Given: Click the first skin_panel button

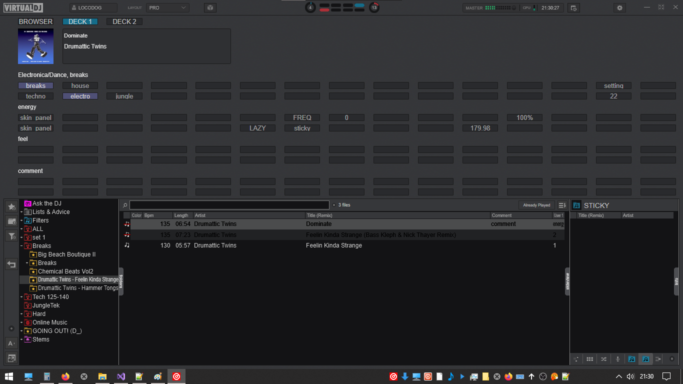Looking at the screenshot, I should coord(35,117).
